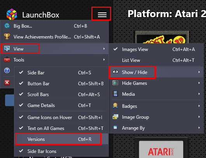Click the blue question mark help icon

[7, 70]
